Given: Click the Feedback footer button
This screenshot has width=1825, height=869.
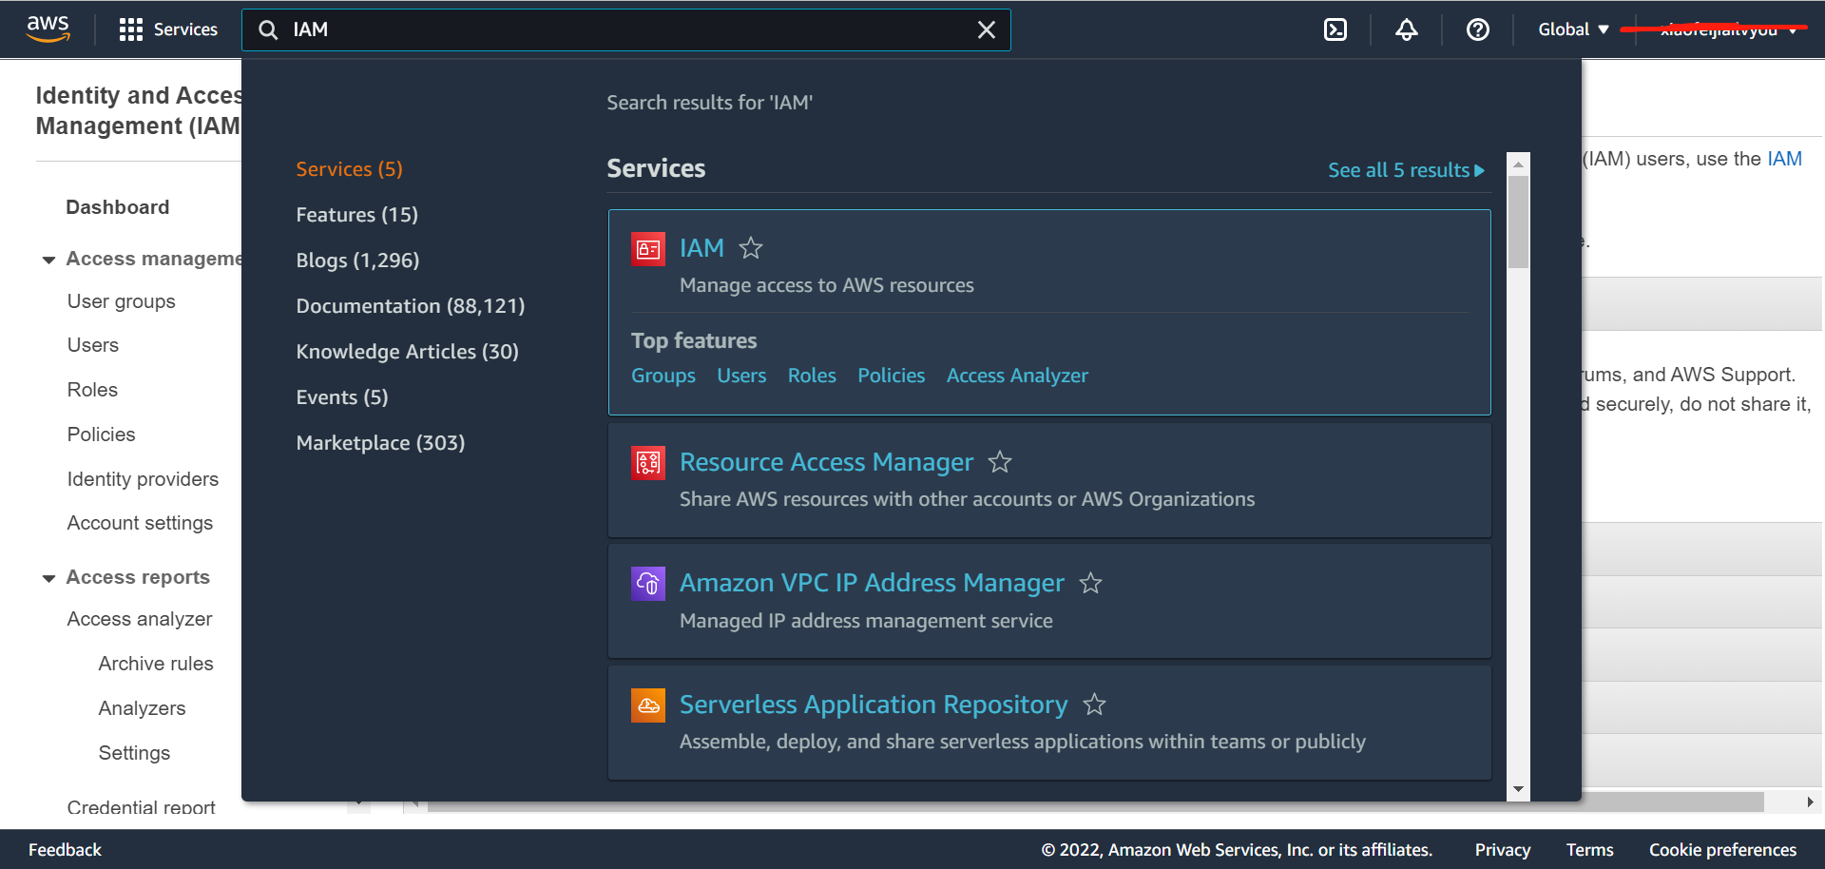Looking at the screenshot, I should pyautogui.click(x=65, y=850).
